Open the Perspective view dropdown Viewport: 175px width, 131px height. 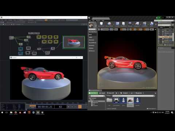click(x=105, y=29)
